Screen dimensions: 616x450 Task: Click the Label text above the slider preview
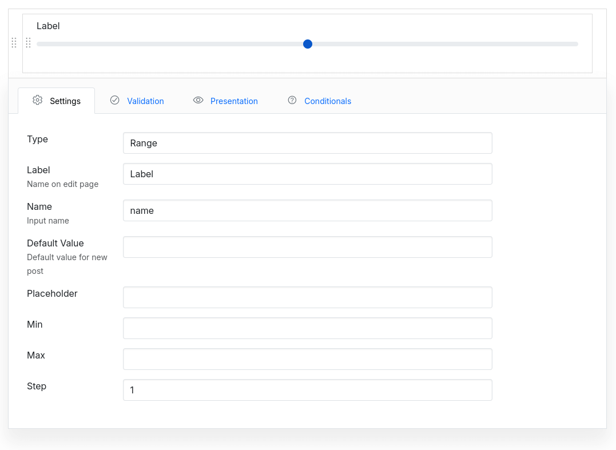click(48, 26)
